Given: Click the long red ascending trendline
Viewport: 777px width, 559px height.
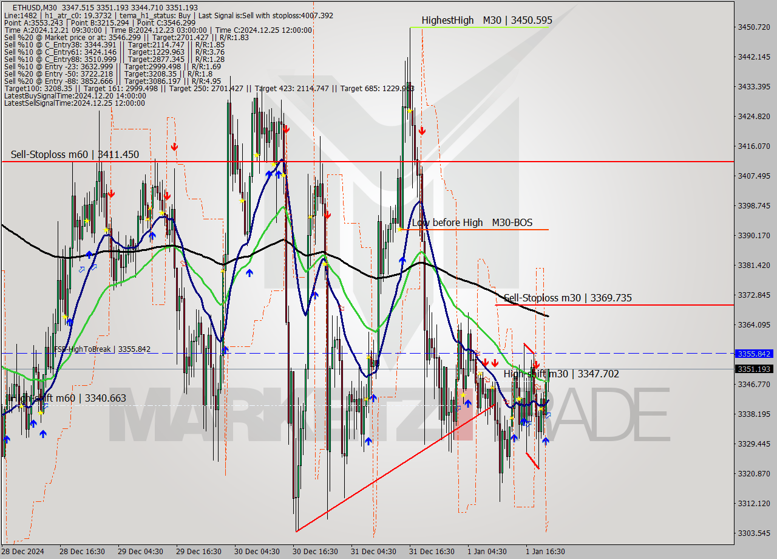Looking at the screenshot, I should 395,468.
